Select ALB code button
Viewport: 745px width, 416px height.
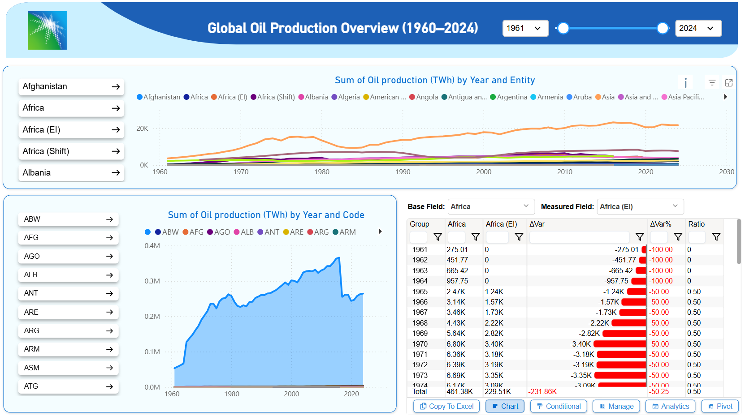pos(68,275)
